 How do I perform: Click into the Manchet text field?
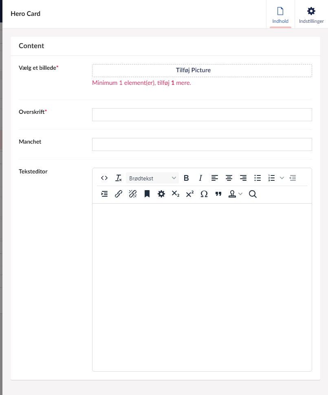point(202,144)
